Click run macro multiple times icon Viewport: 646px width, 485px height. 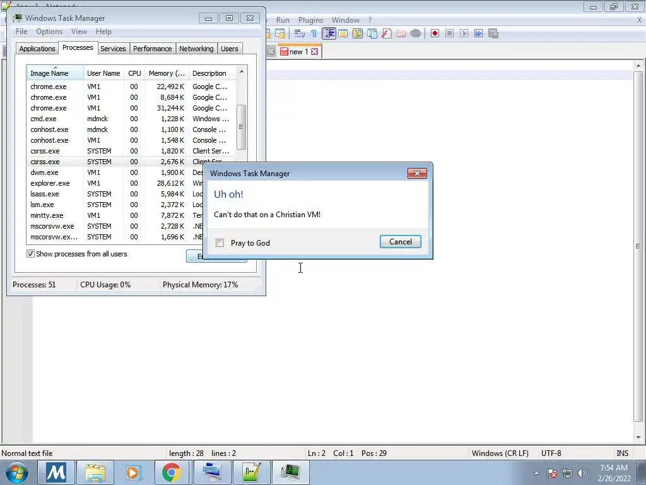coord(478,33)
